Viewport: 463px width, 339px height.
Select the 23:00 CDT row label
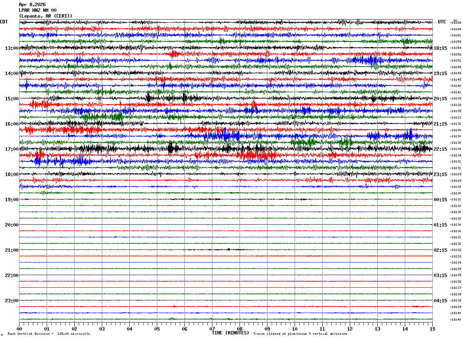click(12, 301)
